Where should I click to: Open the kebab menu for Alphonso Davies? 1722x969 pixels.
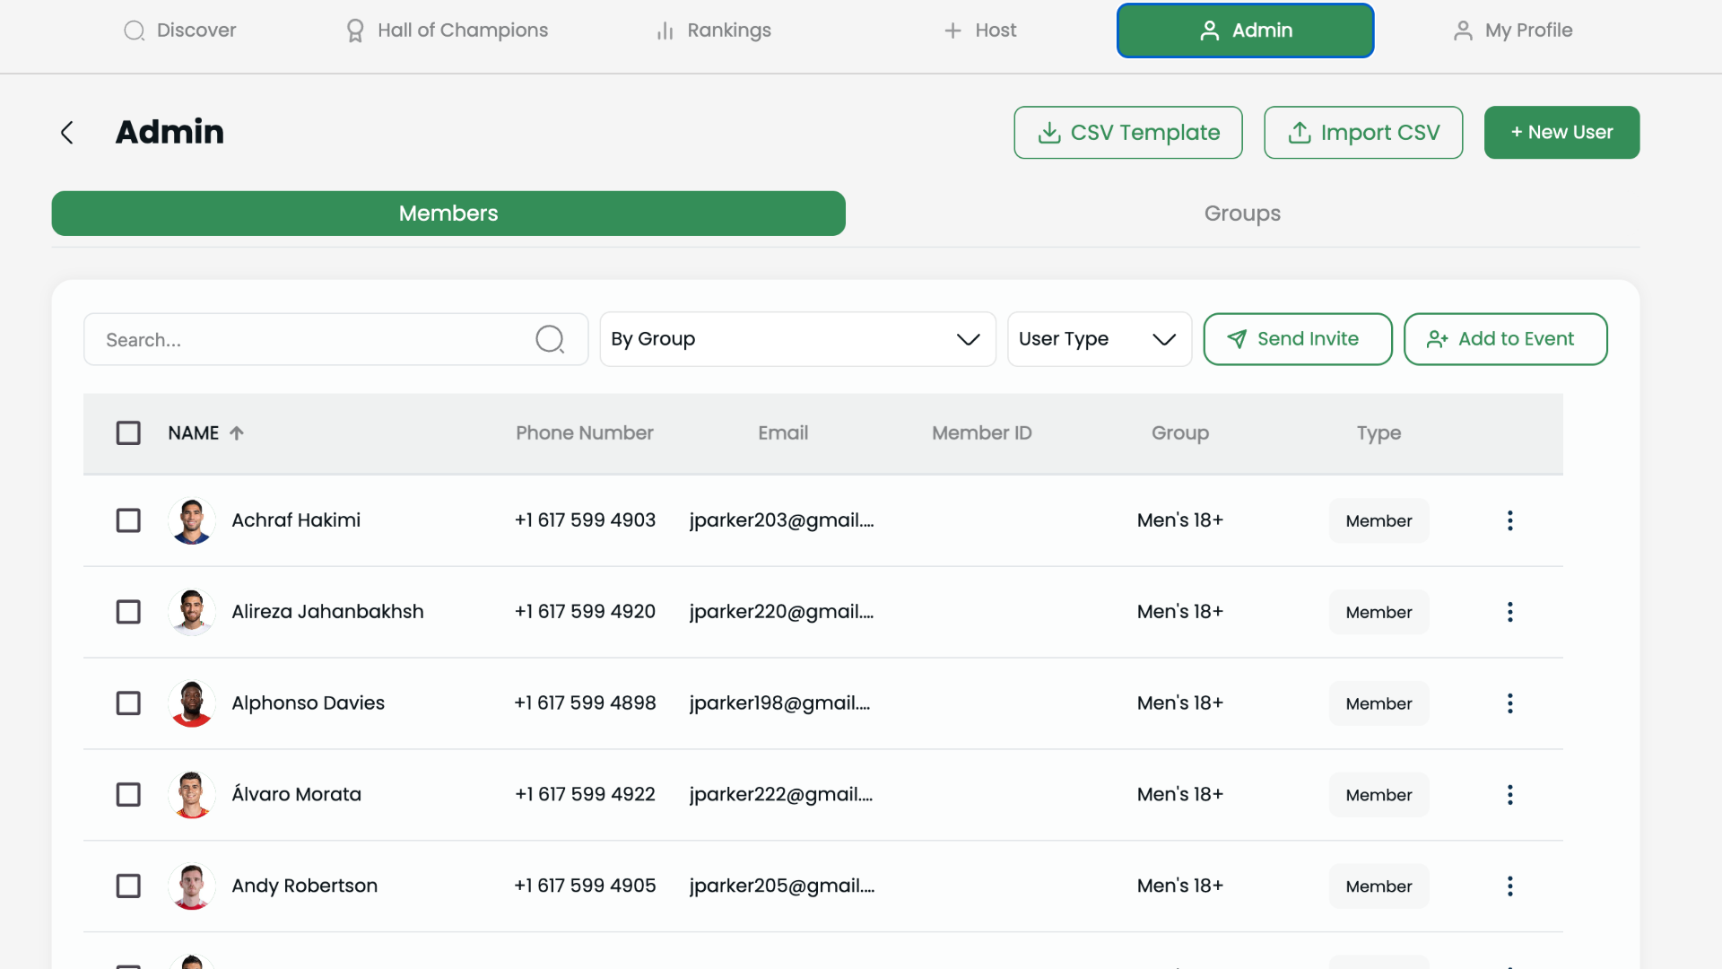click(1510, 703)
